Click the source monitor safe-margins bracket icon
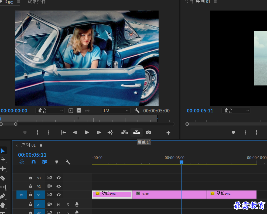Viewport: 267px width, 214px height. pyautogui.click(x=71, y=111)
